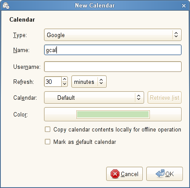Image resolution: width=190 pixels, height=188 pixels.
Task: Increase refresh value with up arrow
Action: (x=64, y=79)
